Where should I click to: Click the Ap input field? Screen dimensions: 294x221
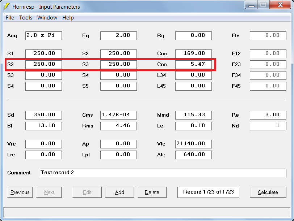tap(118, 144)
